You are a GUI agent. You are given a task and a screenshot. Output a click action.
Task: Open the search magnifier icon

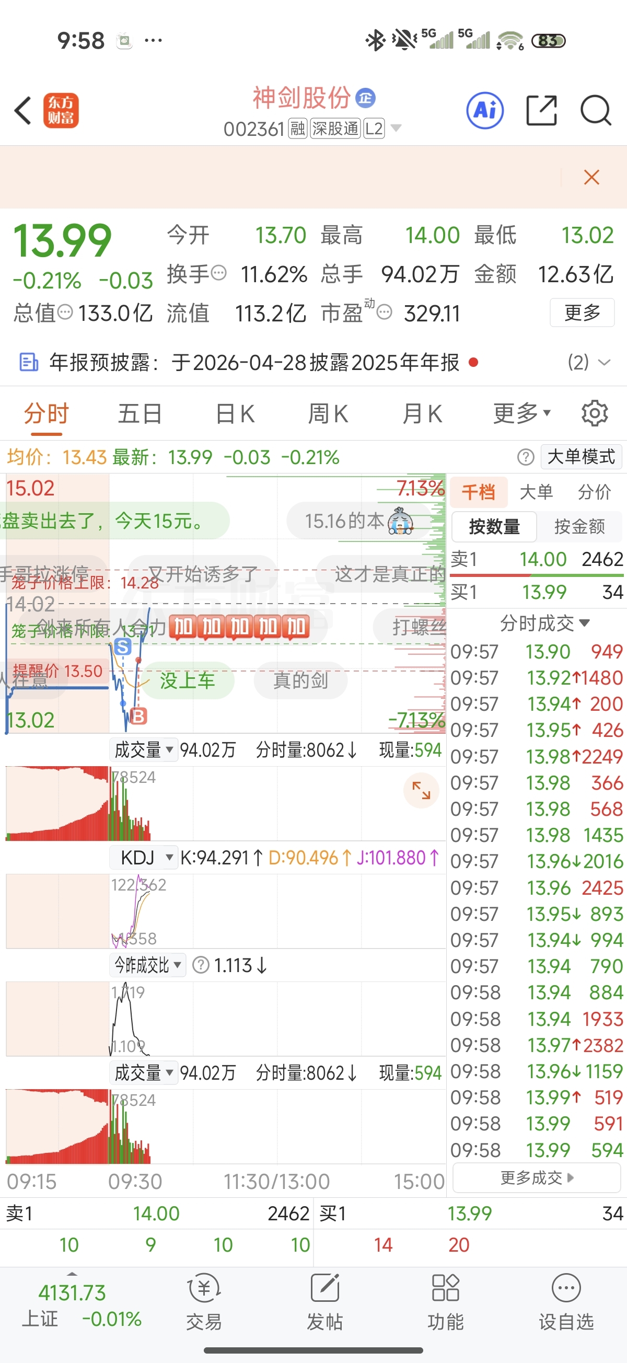pos(596,111)
